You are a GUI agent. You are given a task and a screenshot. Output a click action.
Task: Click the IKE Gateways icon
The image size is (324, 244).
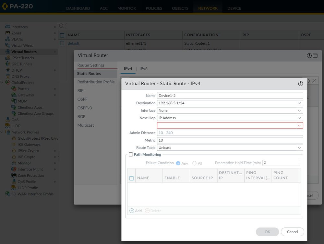click(14, 145)
